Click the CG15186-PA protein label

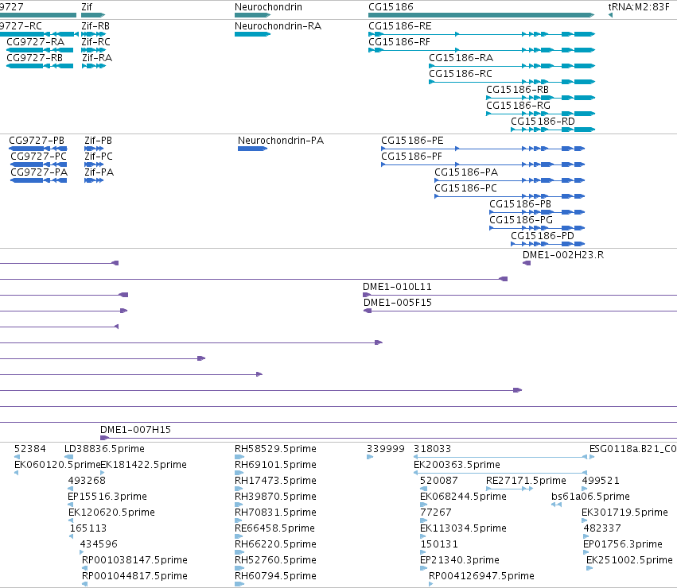(466, 172)
